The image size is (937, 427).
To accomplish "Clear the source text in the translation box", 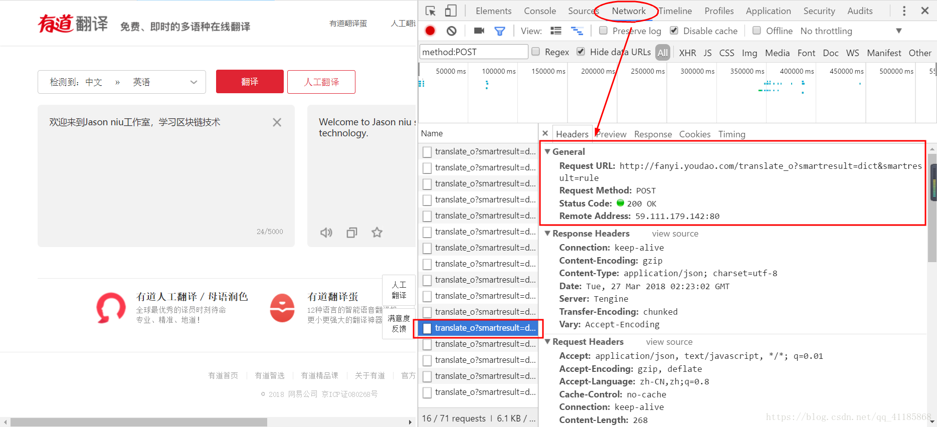I will pos(277,122).
